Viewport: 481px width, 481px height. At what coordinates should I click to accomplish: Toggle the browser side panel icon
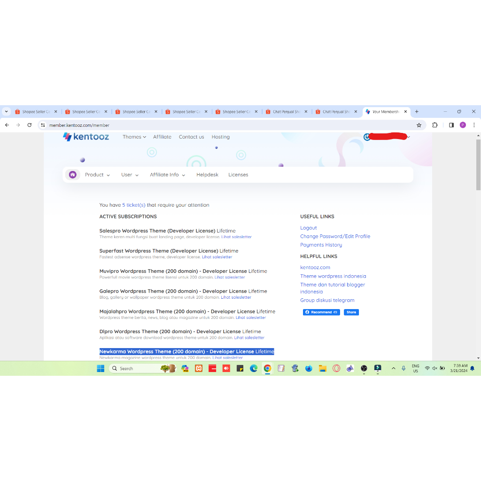[451, 125]
